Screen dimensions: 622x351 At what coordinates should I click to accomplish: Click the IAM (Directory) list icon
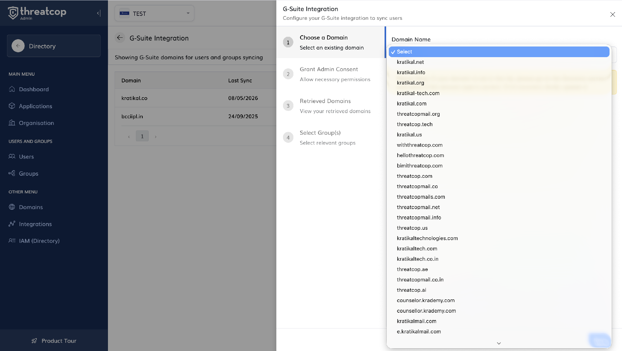click(x=12, y=241)
